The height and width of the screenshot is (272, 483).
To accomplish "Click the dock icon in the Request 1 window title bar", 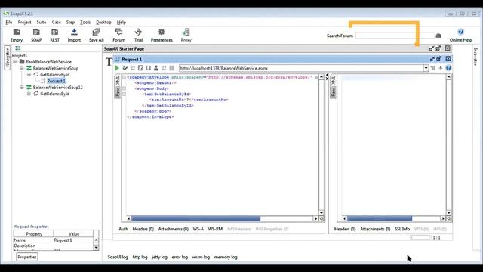I will [x=432, y=59].
